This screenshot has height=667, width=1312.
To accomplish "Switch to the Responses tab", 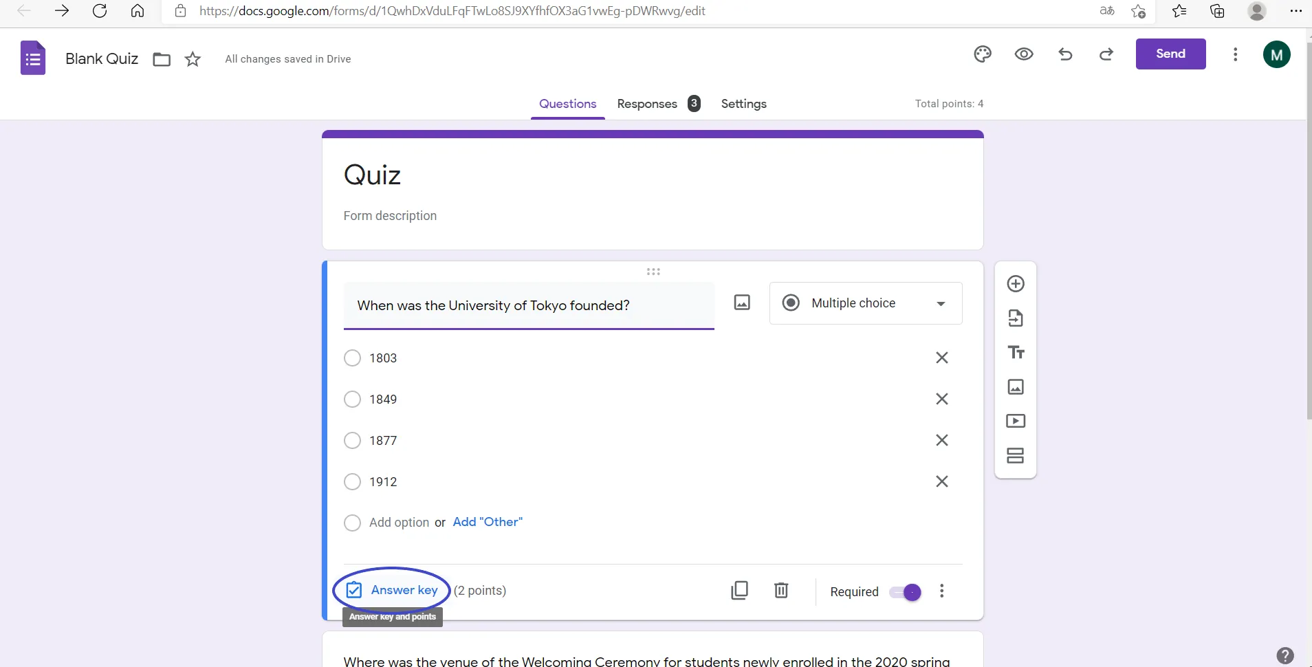I will pyautogui.click(x=647, y=104).
